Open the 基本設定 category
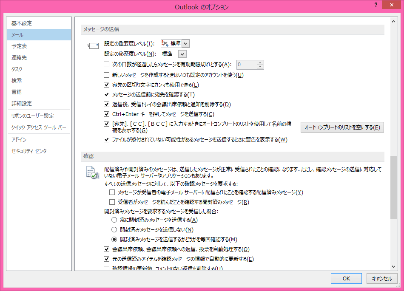Screen dimensions: 404x291 click(x=39, y=23)
